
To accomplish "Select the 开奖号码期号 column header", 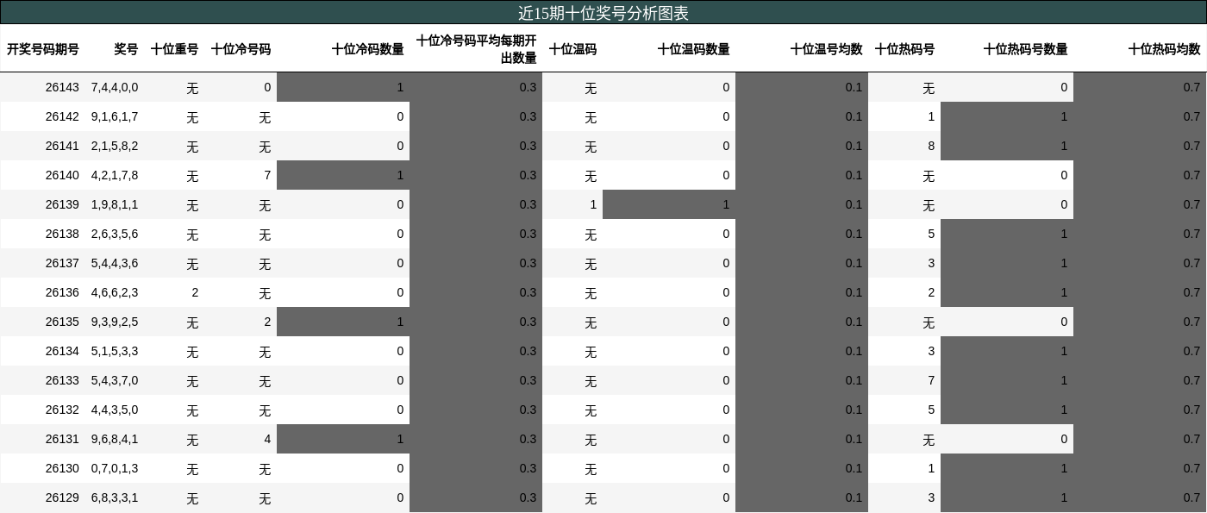I will pos(43,49).
